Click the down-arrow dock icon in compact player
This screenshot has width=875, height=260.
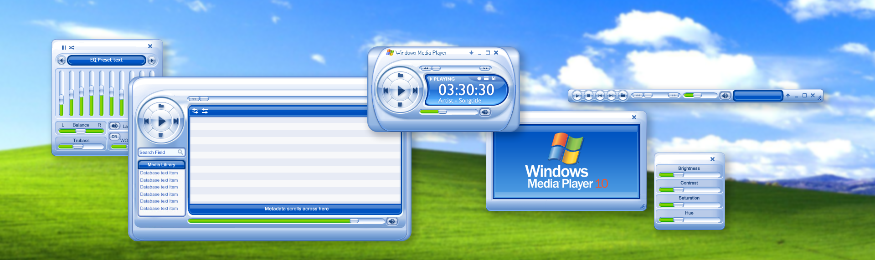pos(471,53)
